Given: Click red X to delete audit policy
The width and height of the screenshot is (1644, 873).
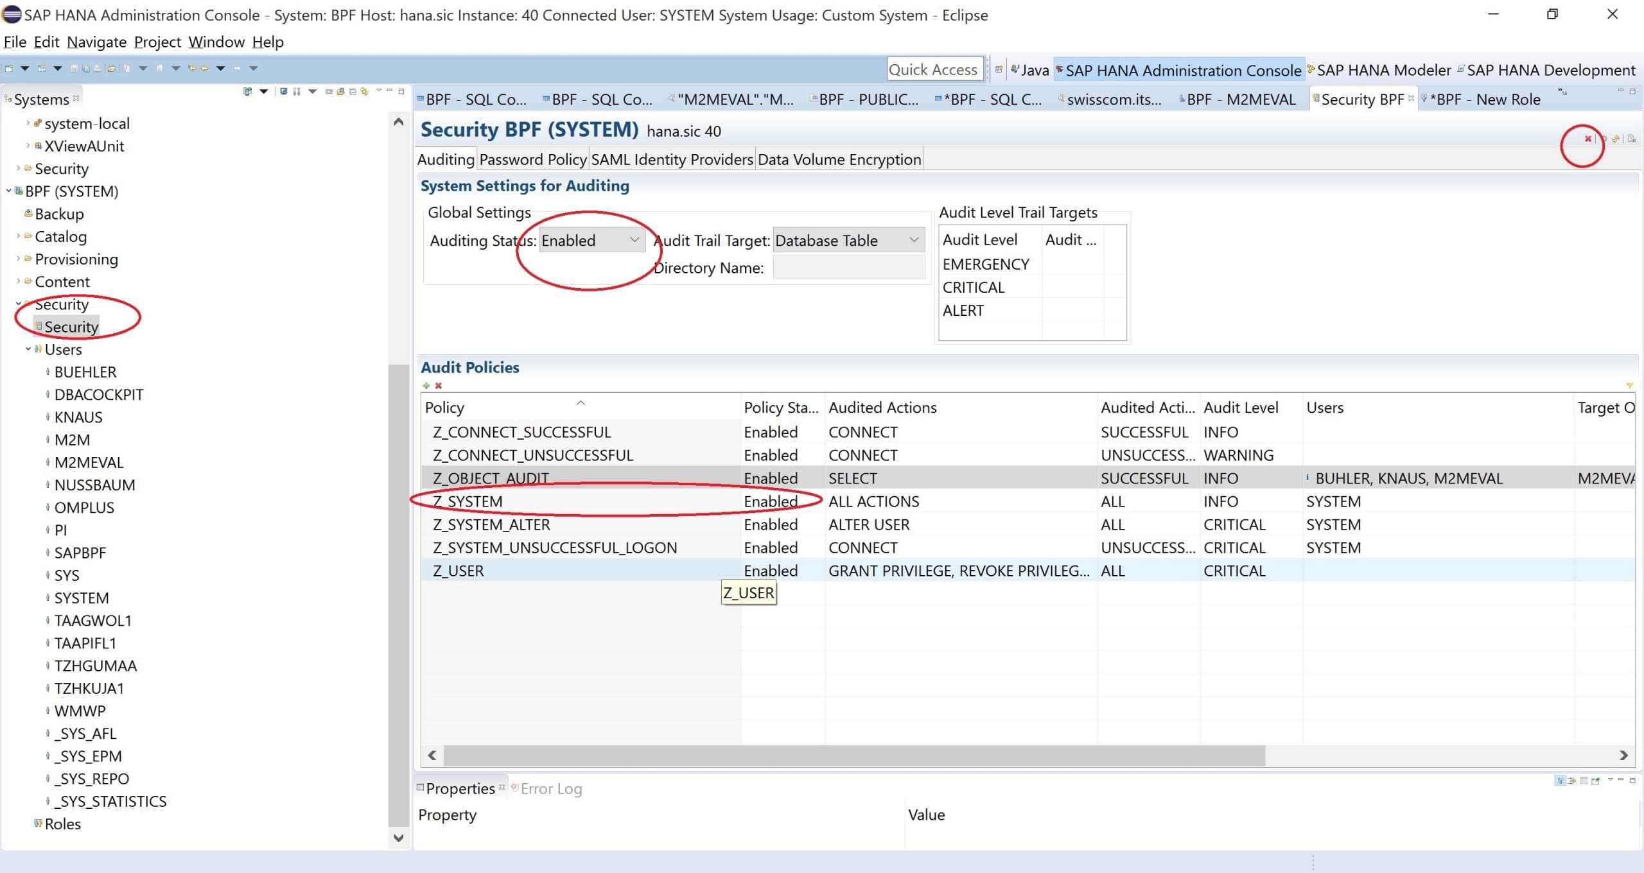Looking at the screenshot, I should tap(439, 386).
